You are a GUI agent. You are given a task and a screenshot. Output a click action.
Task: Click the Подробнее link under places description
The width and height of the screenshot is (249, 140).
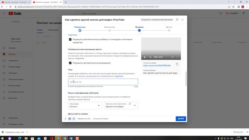point(80,58)
